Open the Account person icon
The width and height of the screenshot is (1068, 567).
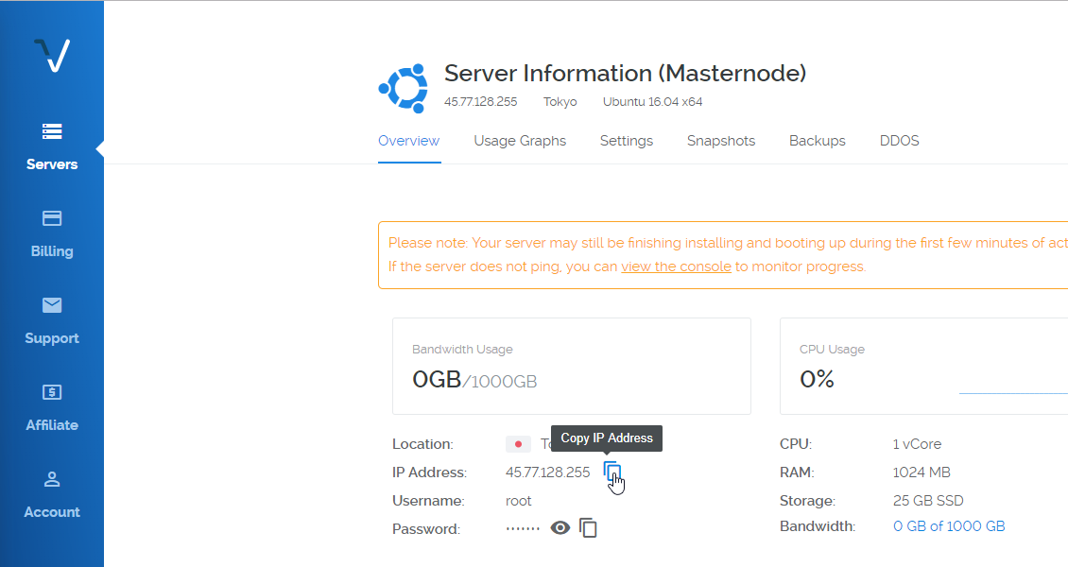52,479
